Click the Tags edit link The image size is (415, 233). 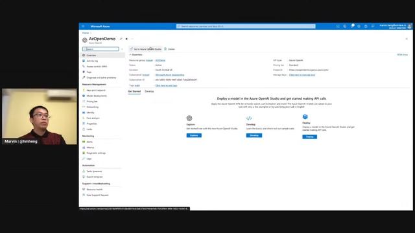[137, 85]
